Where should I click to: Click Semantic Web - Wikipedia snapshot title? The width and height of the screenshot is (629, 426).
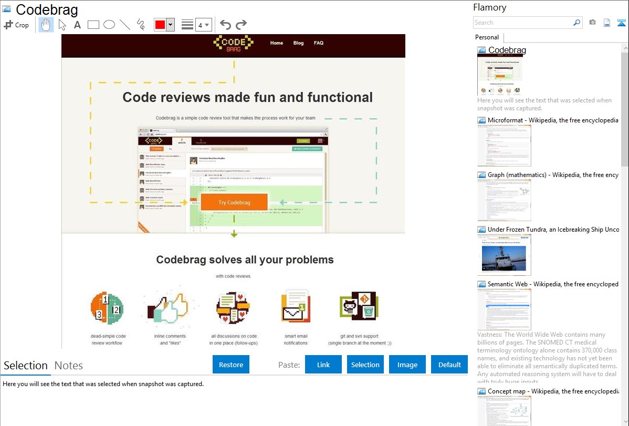553,284
